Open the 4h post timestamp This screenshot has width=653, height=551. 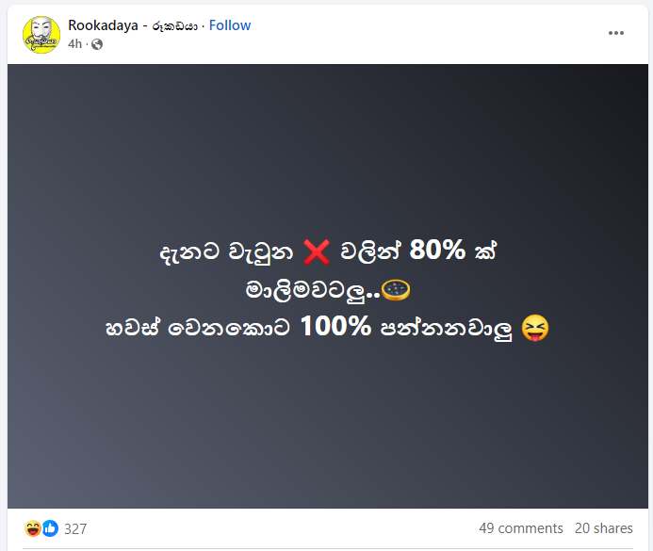(75, 43)
